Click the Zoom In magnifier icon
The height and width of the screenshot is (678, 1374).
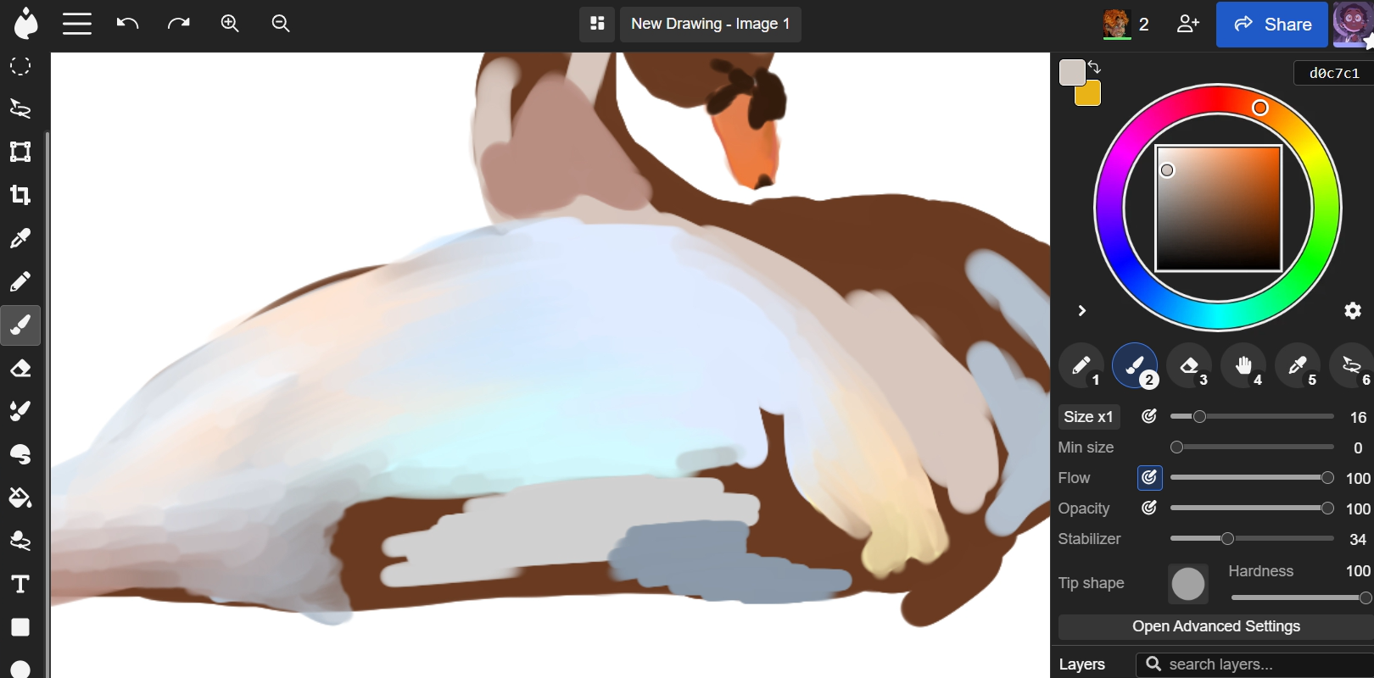(x=230, y=24)
